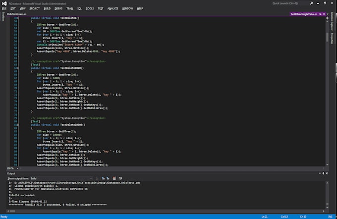The height and width of the screenshot is (219, 337).
Task: Clear all output text icon
Action: (114, 178)
